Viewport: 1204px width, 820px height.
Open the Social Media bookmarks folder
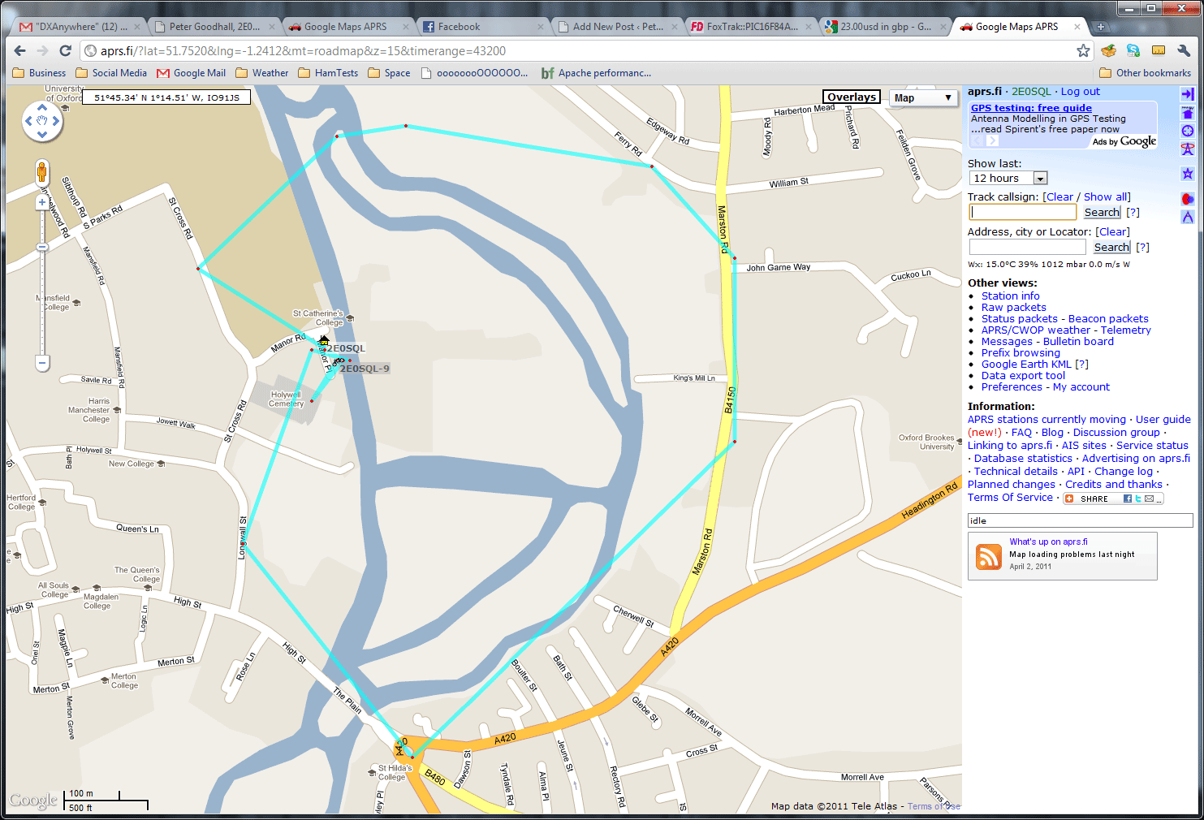(x=111, y=73)
